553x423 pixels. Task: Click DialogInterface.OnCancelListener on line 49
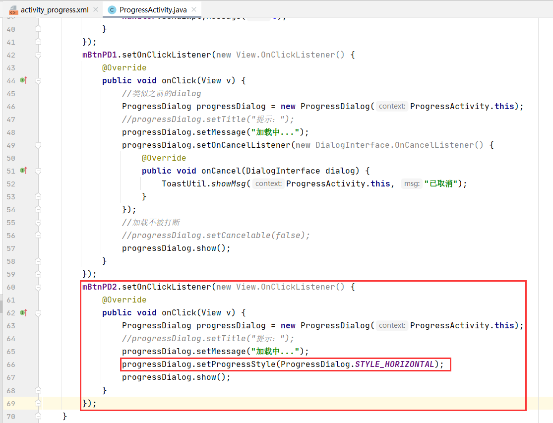(x=399, y=145)
